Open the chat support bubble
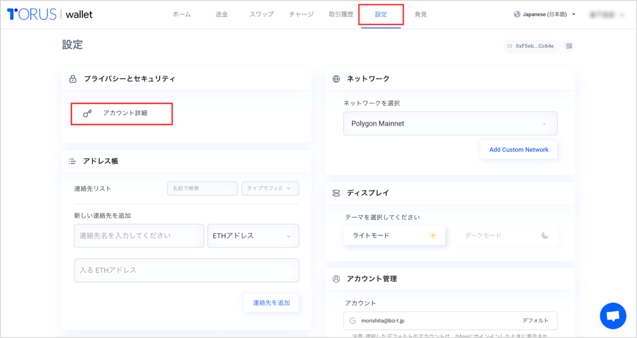637x338 pixels. click(x=613, y=315)
